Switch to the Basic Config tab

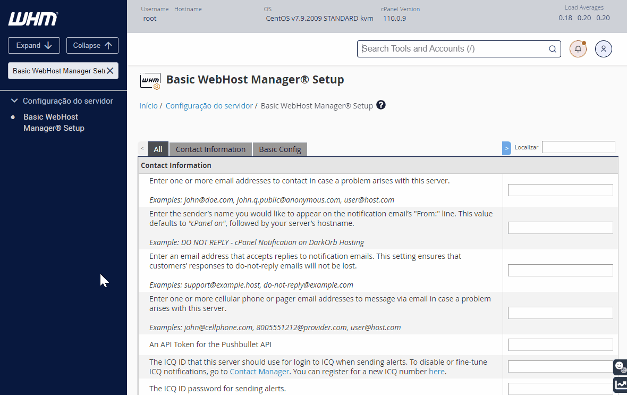280,149
